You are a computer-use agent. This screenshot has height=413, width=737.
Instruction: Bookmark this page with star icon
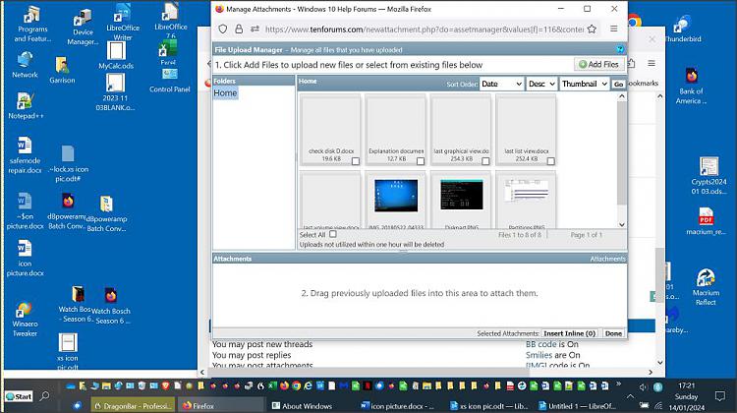592,29
